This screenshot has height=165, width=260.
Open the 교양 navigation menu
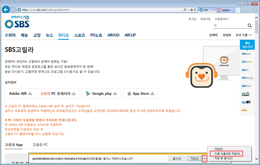37,35
